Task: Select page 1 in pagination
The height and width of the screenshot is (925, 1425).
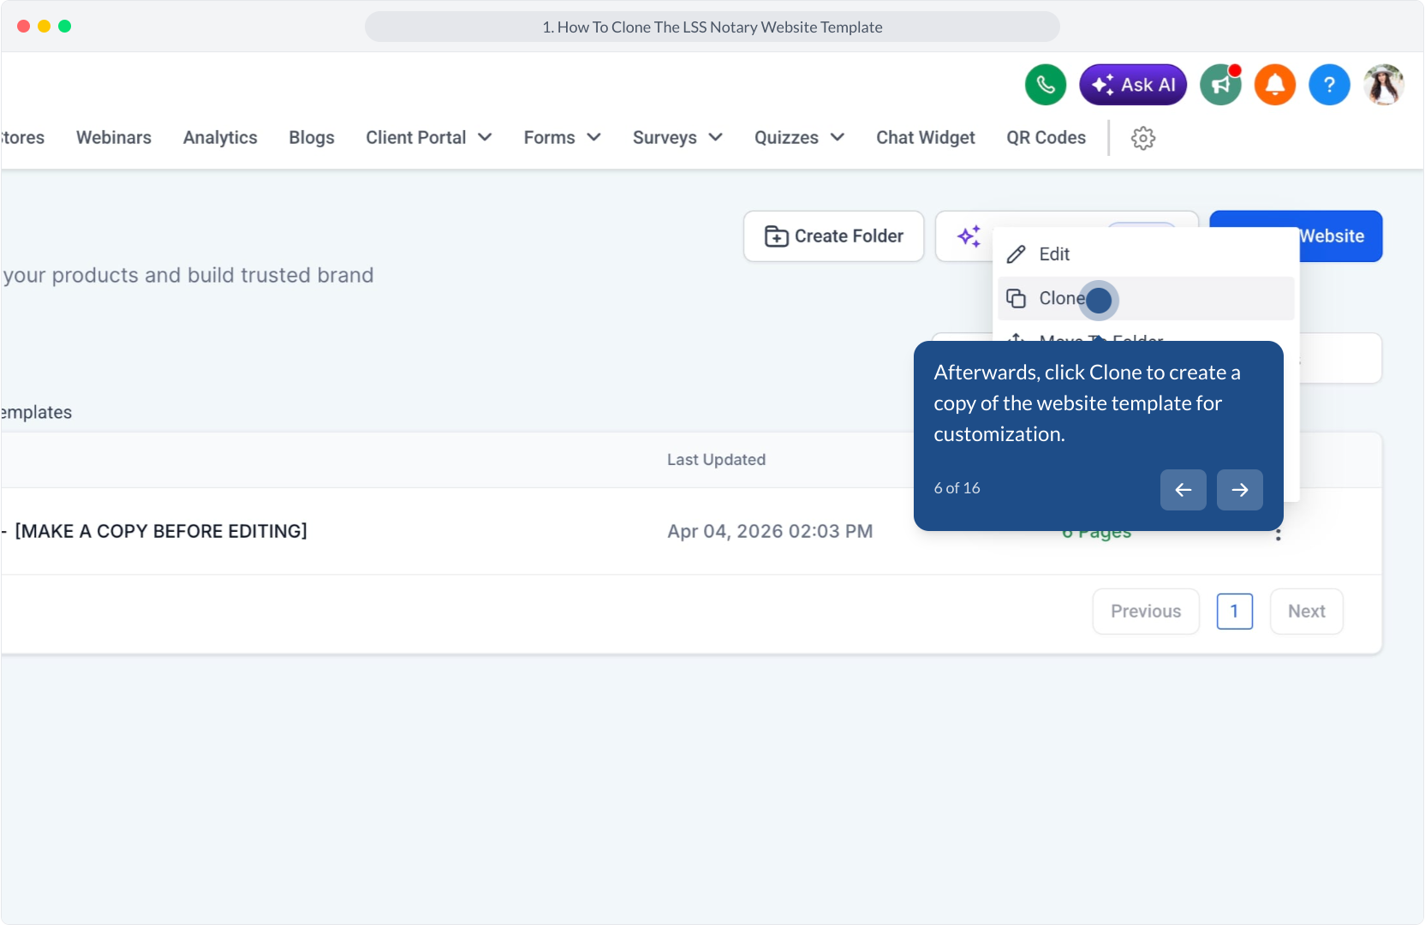Action: coord(1235,612)
